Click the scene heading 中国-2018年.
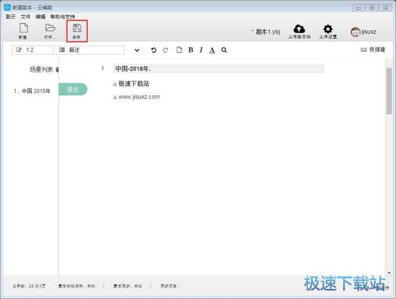 tap(219, 69)
